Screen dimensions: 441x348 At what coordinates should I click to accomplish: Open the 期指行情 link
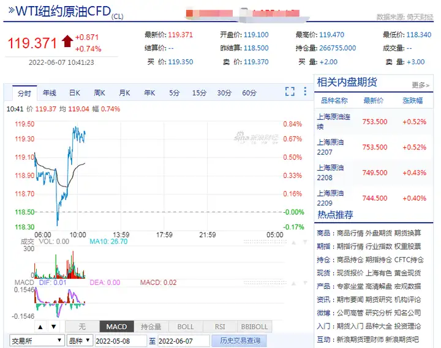tap(350, 246)
